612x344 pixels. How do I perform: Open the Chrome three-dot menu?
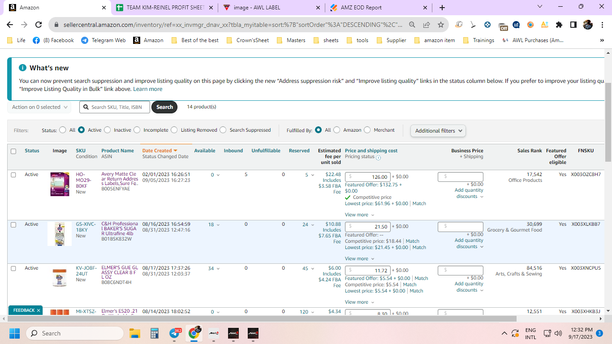(602, 25)
